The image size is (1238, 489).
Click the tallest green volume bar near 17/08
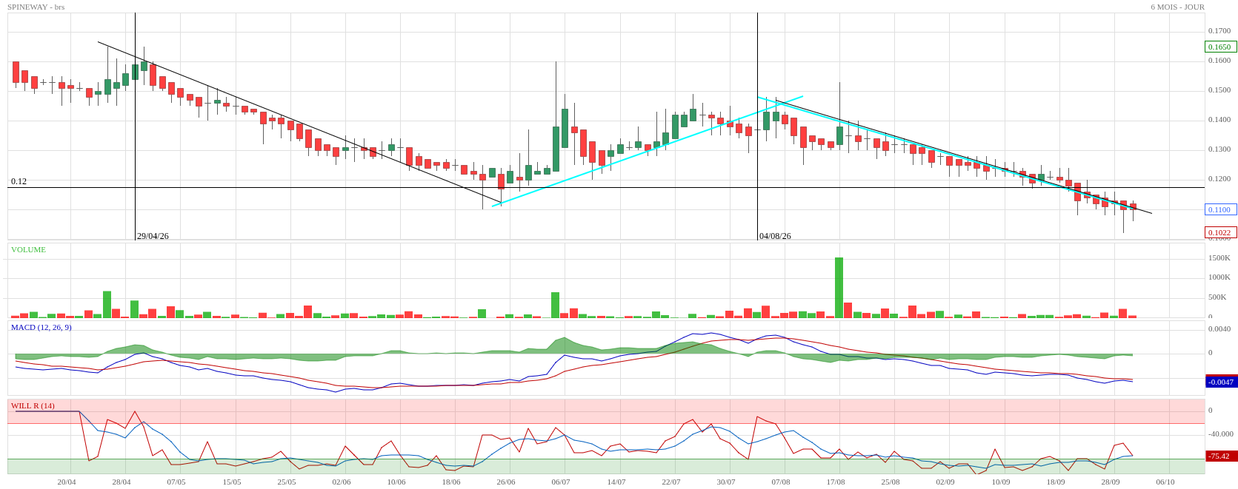pos(839,288)
